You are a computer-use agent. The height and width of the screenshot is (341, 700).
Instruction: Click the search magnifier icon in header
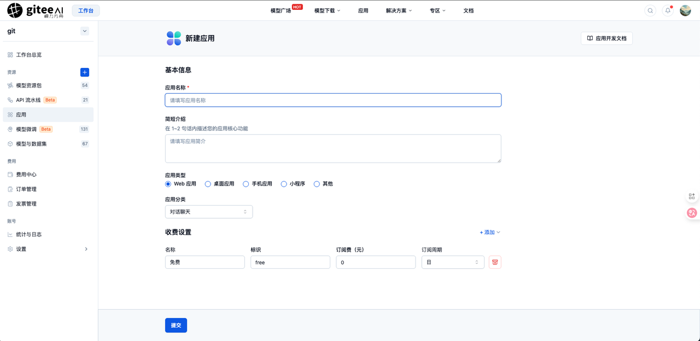tap(650, 10)
